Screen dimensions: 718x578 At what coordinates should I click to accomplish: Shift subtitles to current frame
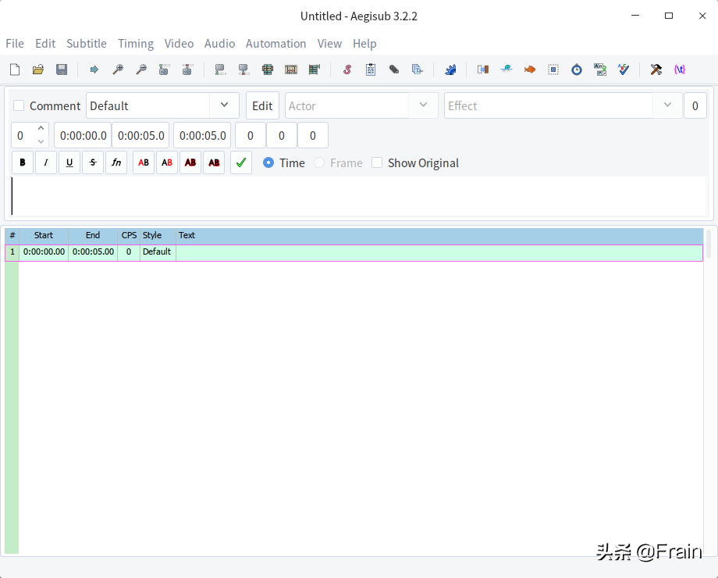[314, 70]
